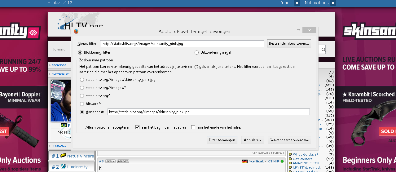This screenshot has height=172, width=396.
Task: Click the Aangepast pattern text field
Action: [x=209, y=112]
